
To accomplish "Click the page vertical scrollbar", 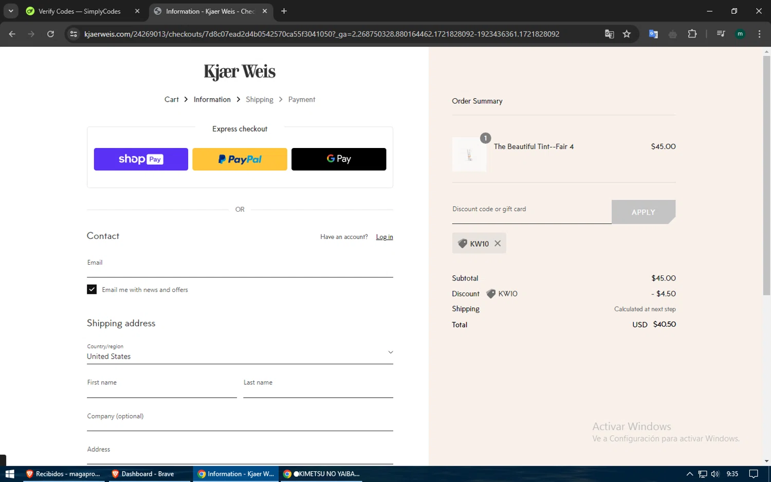I will coord(766,175).
